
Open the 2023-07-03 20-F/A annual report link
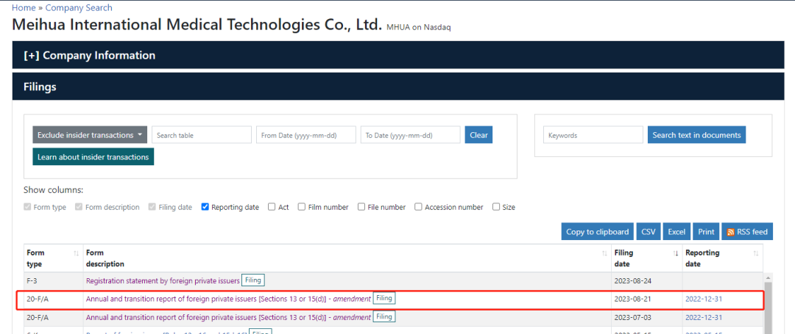point(228,317)
